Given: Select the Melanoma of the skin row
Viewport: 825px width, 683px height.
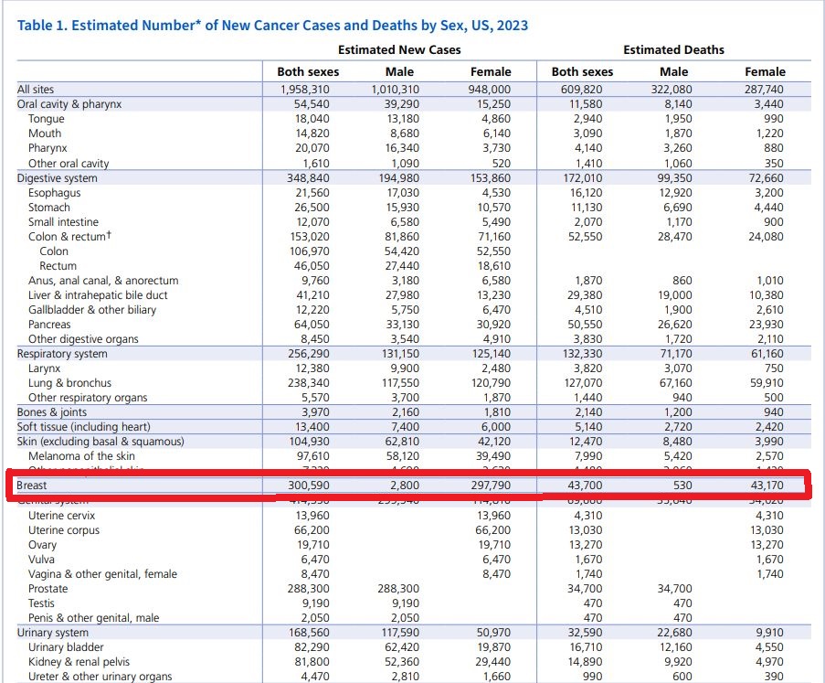Looking at the screenshot, I should [81, 456].
